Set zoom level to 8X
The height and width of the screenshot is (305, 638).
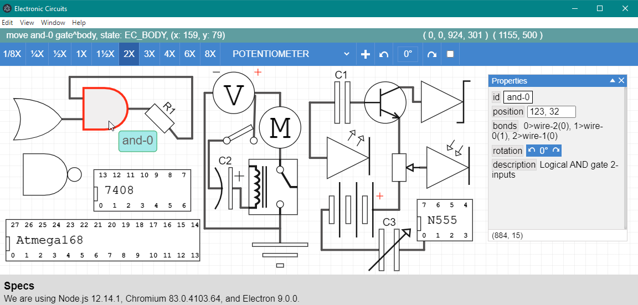click(x=210, y=54)
